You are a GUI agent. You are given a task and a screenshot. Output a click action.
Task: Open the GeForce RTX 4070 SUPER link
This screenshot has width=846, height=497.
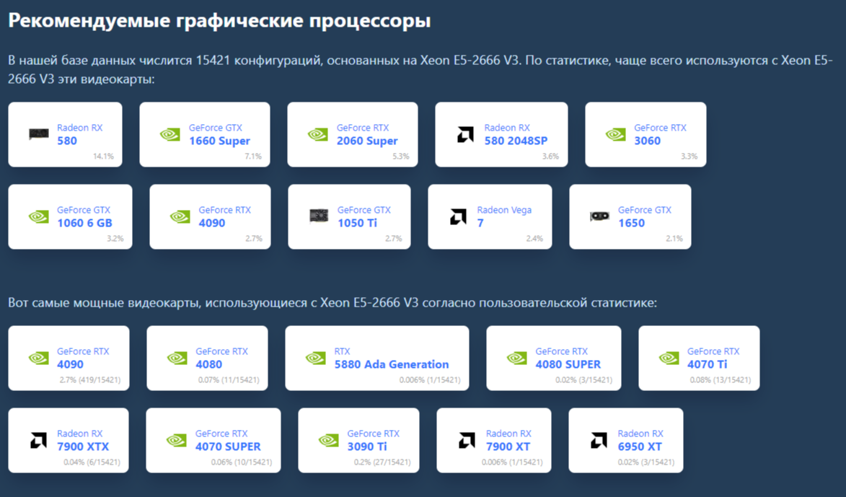coord(228,441)
